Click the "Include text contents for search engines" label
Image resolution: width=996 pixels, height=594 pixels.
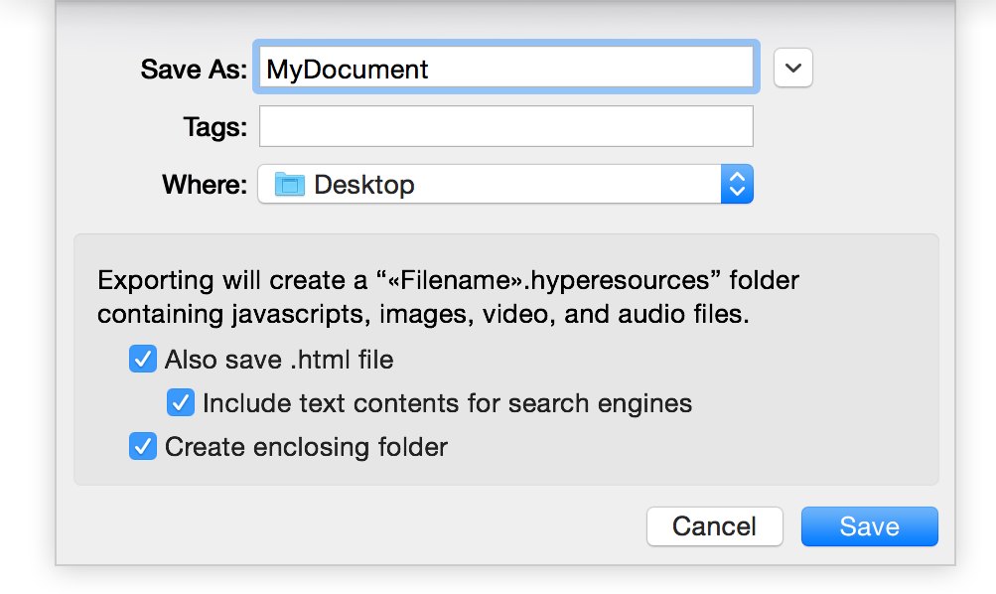447,403
